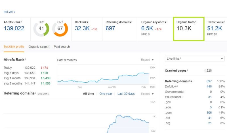
Task: Click the red -1K backlinks change
Action: [94, 29]
